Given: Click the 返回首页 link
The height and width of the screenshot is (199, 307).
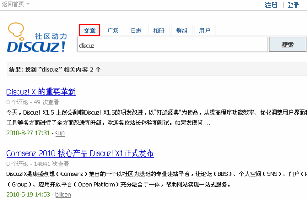Looking at the screenshot, I should [13, 4].
